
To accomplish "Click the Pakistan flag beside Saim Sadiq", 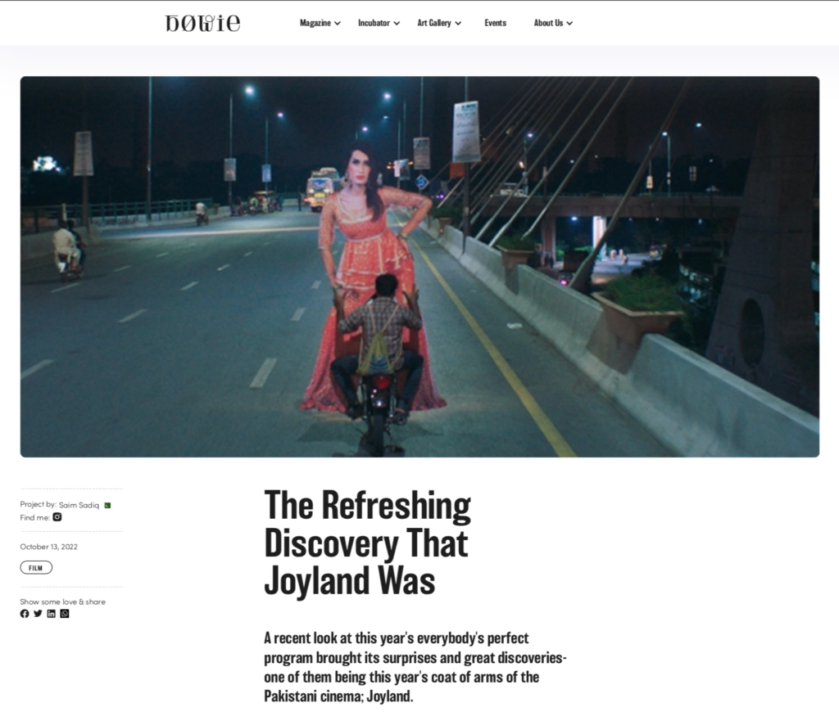I will (x=107, y=506).
